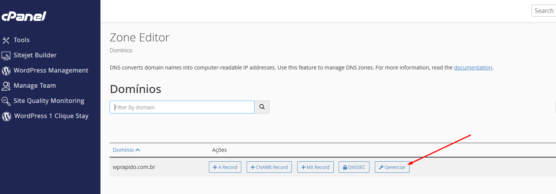556x194 pixels.
Task: Add a CNAME Record for the domain
Action: tap(269, 167)
